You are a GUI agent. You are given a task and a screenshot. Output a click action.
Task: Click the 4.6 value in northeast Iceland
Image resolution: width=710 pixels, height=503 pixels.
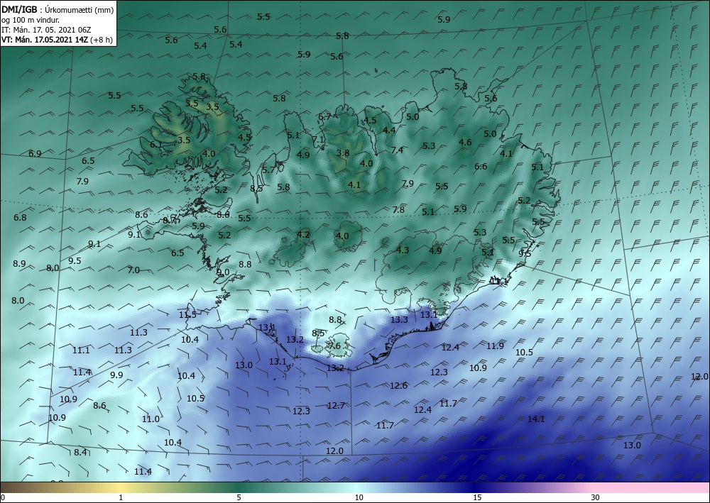point(465,143)
